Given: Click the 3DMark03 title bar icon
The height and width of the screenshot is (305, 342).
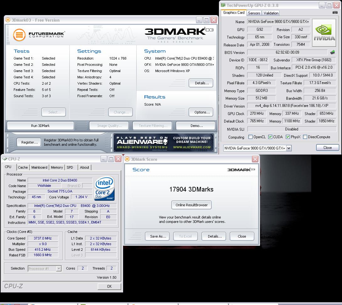Looking at the screenshot, I should (x=8, y=20).
